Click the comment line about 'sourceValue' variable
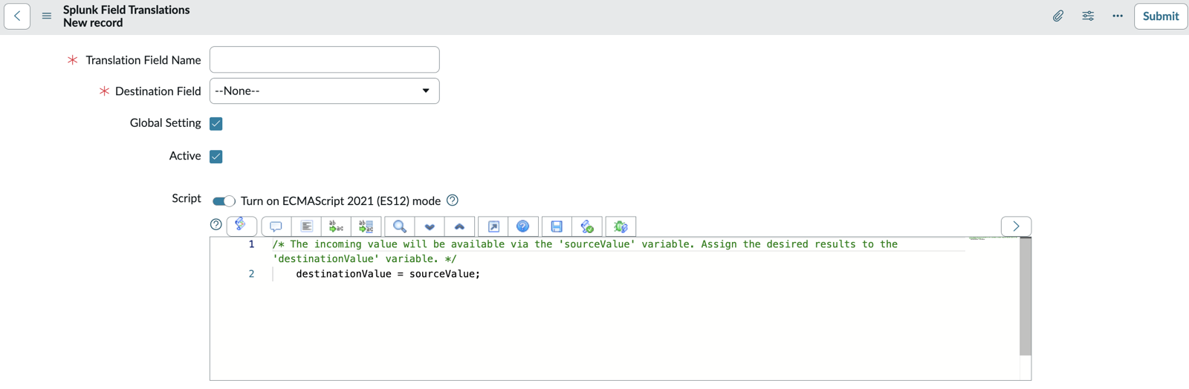Viewport: 1189px width, 389px height. [585, 251]
